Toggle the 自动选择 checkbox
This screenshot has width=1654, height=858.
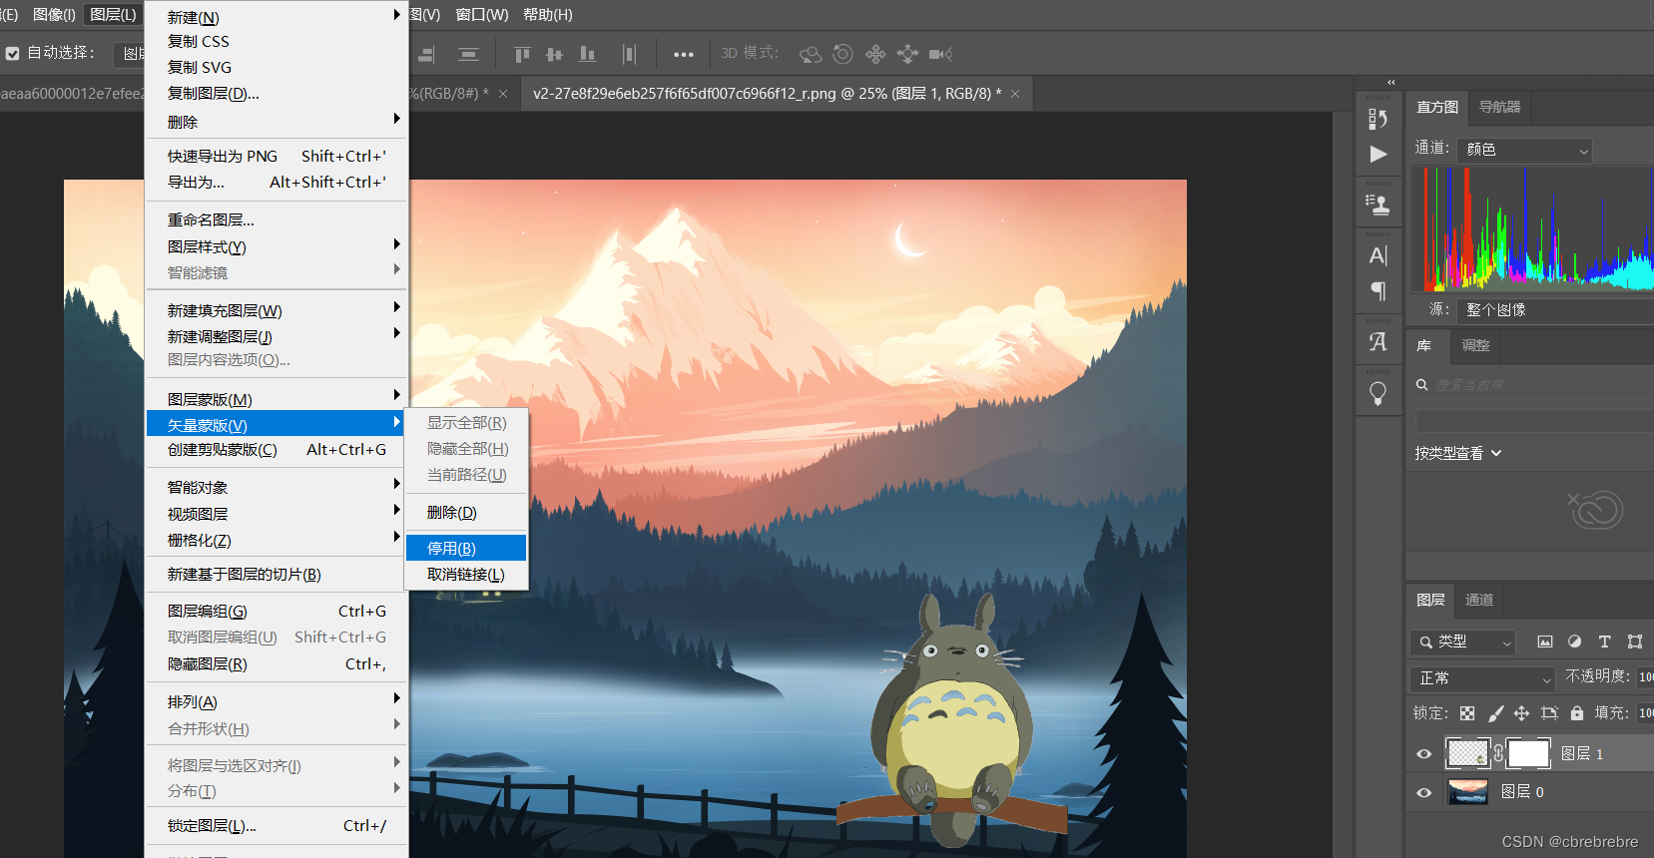(x=13, y=54)
